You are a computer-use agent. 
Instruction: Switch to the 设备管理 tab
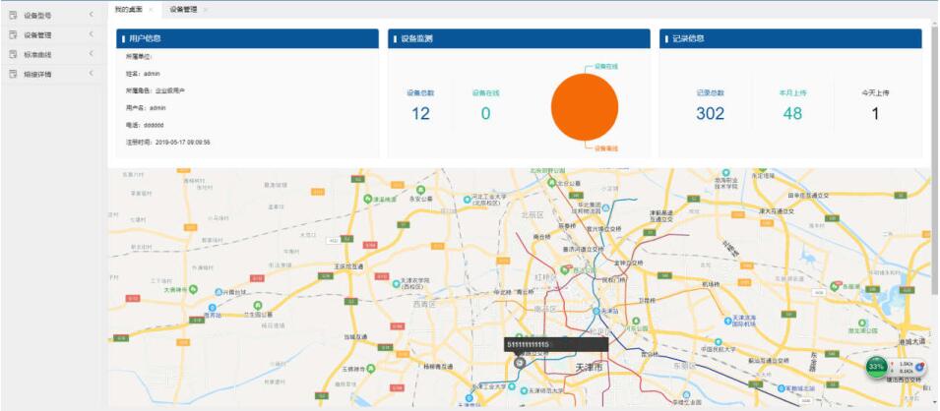183,9
